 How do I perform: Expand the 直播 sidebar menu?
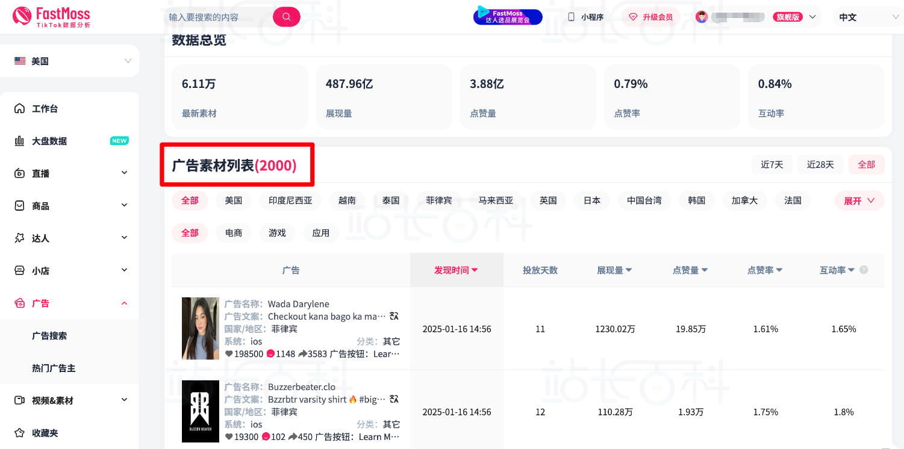(x=124, y=173)
